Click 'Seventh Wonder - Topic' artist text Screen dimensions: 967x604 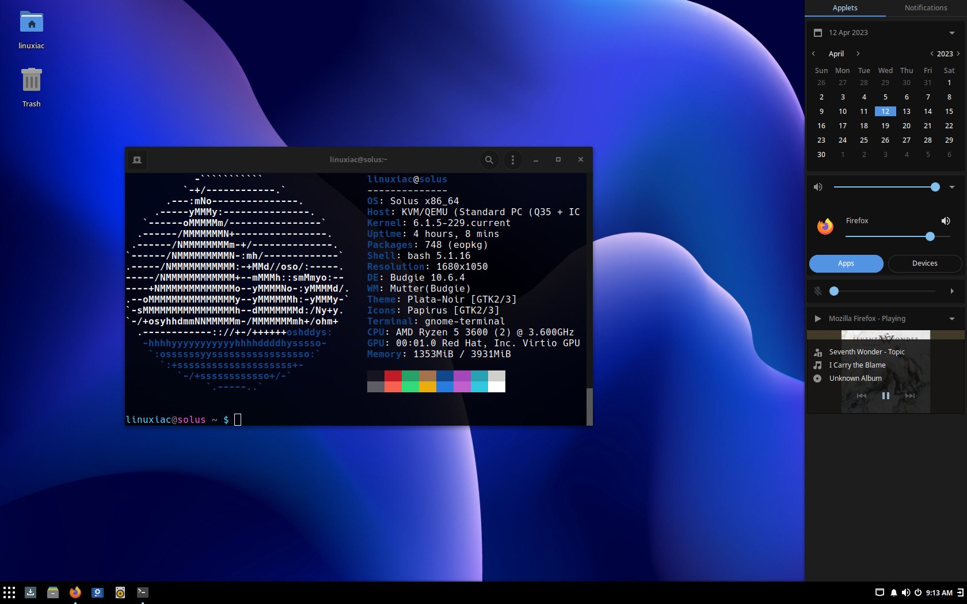867,352
